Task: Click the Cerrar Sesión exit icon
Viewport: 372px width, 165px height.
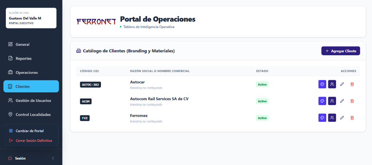Action: coord(11,141)
